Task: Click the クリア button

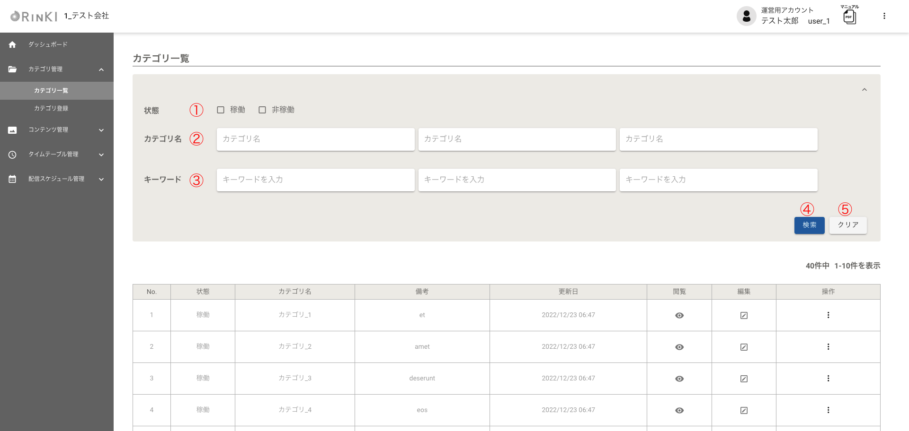Action: point(847,225)
